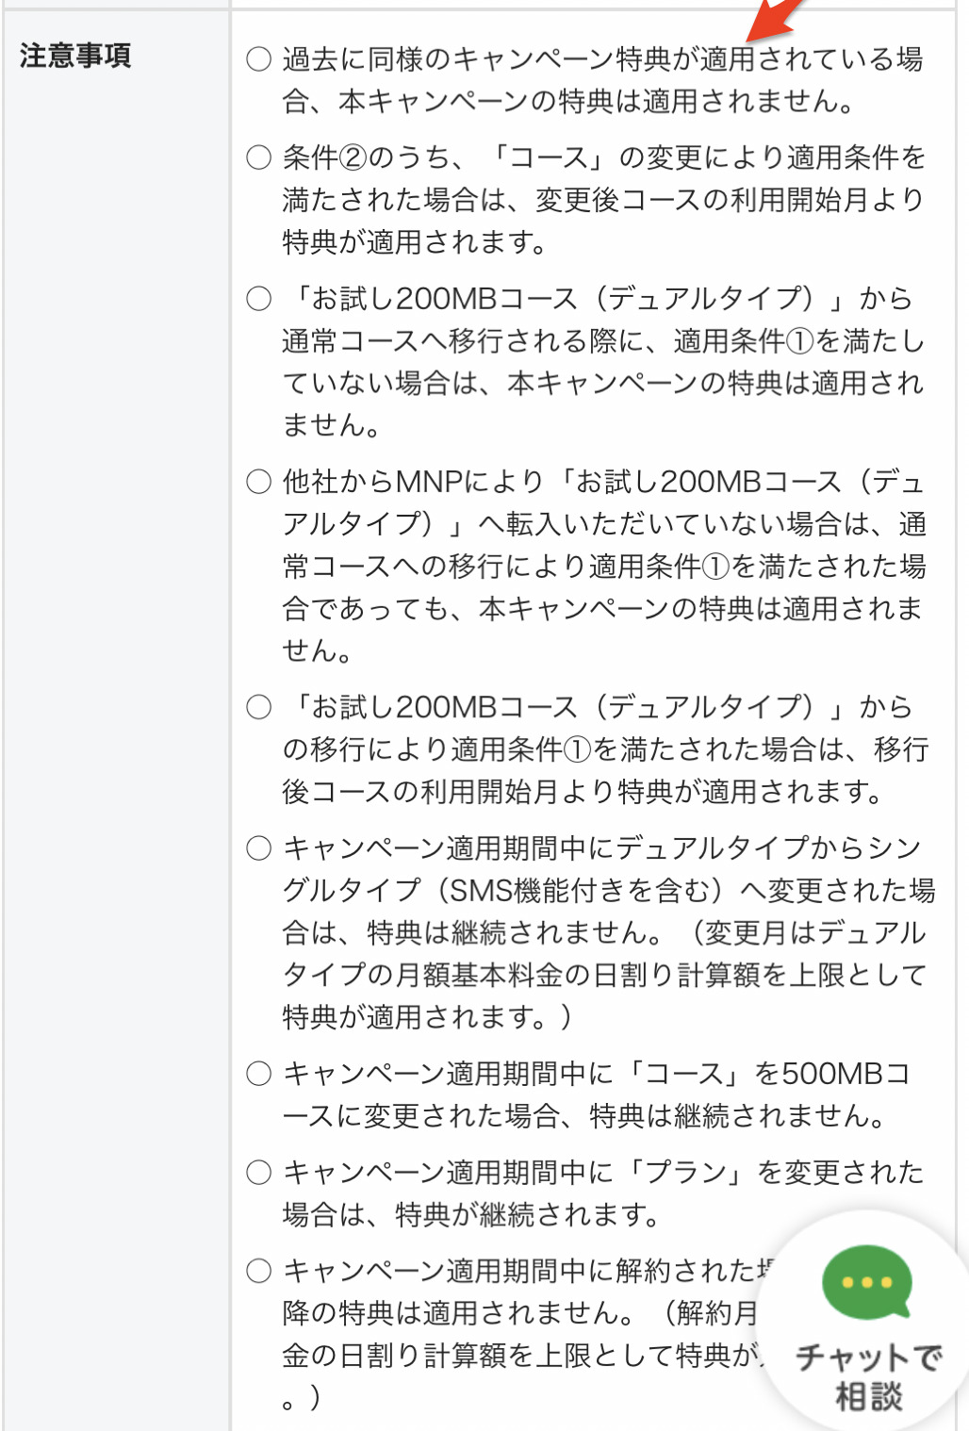Click the text 金の日割り計算額を上限として特典

(x=520, y=1355)
